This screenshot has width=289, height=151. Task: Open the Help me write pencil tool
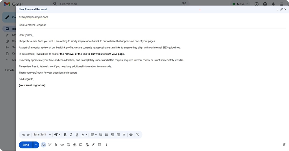[x=50, y=145]
